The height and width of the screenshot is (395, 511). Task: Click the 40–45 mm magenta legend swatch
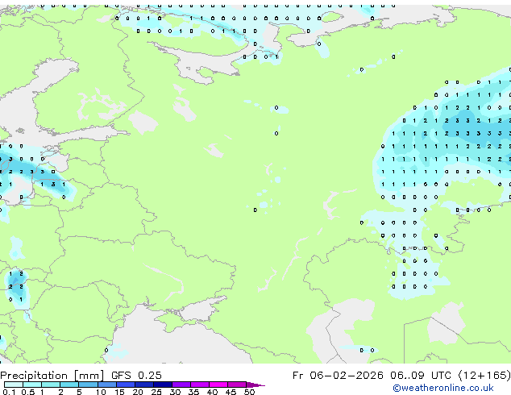pyautogui.click(x=218, y=385)
